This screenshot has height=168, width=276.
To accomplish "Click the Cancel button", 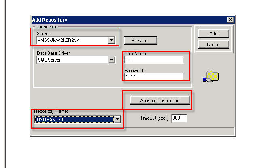I will click(x=214, y=45).
